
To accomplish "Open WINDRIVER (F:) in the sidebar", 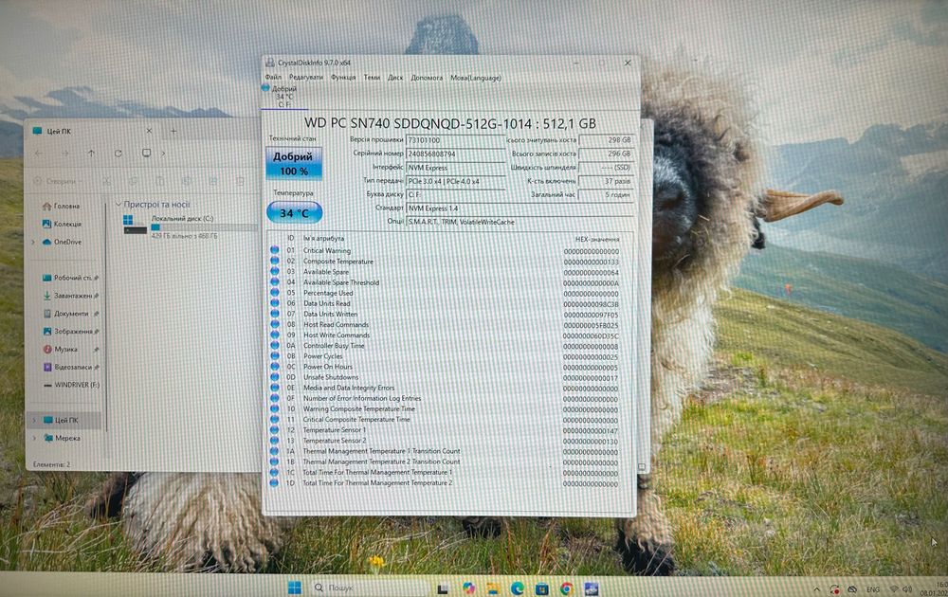I will click(71, 385).
